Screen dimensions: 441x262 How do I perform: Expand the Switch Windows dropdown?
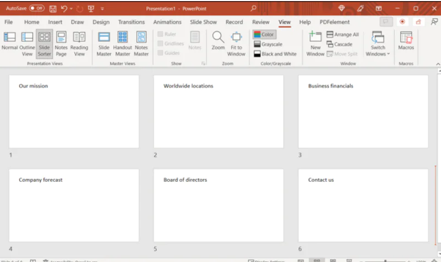[x=378, y=51]
